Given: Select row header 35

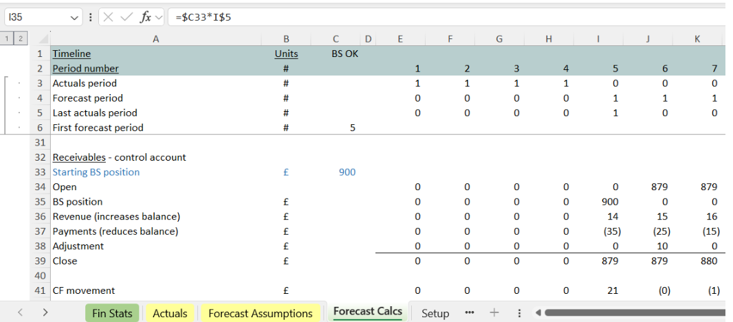Looking at the screenshot, I should click(x=40, y=202).
